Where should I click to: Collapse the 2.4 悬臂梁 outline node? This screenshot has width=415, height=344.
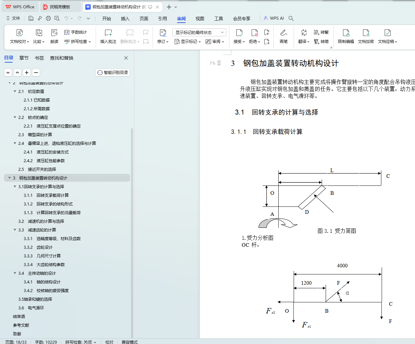click(x=15, y=143)
